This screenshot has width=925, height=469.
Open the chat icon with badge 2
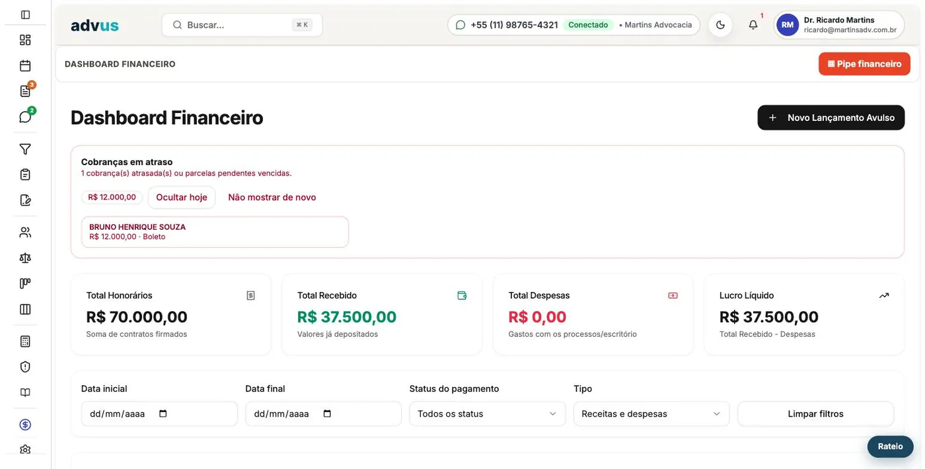pos(25,117)
